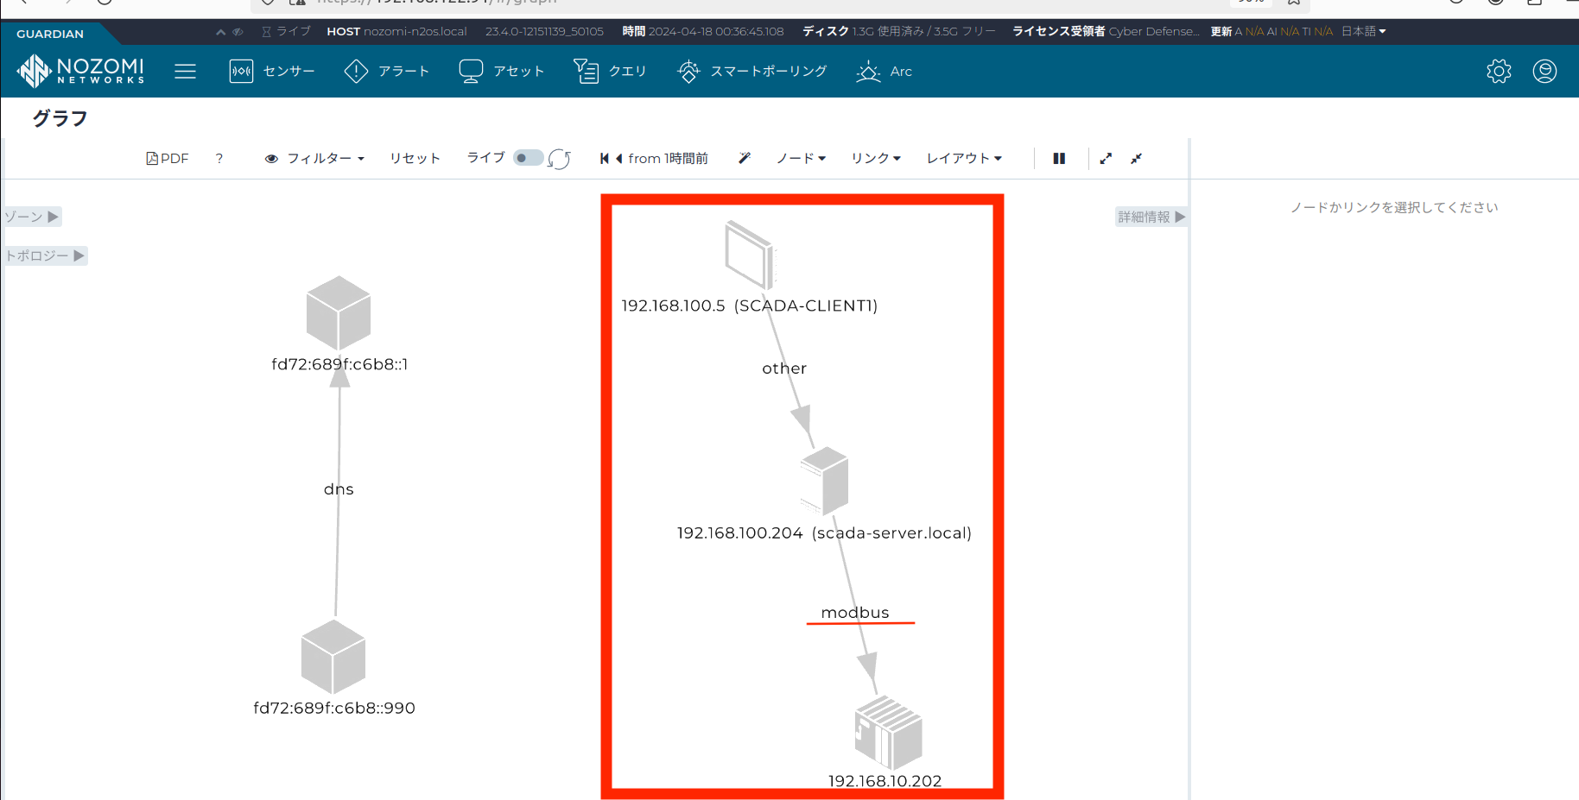Click the Arc icon in navigation
This screenshot has height=800, width=1579.
(868, 71)
